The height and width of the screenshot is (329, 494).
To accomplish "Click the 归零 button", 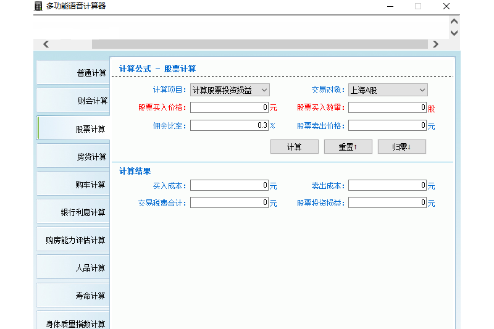I will coord(402,147).
